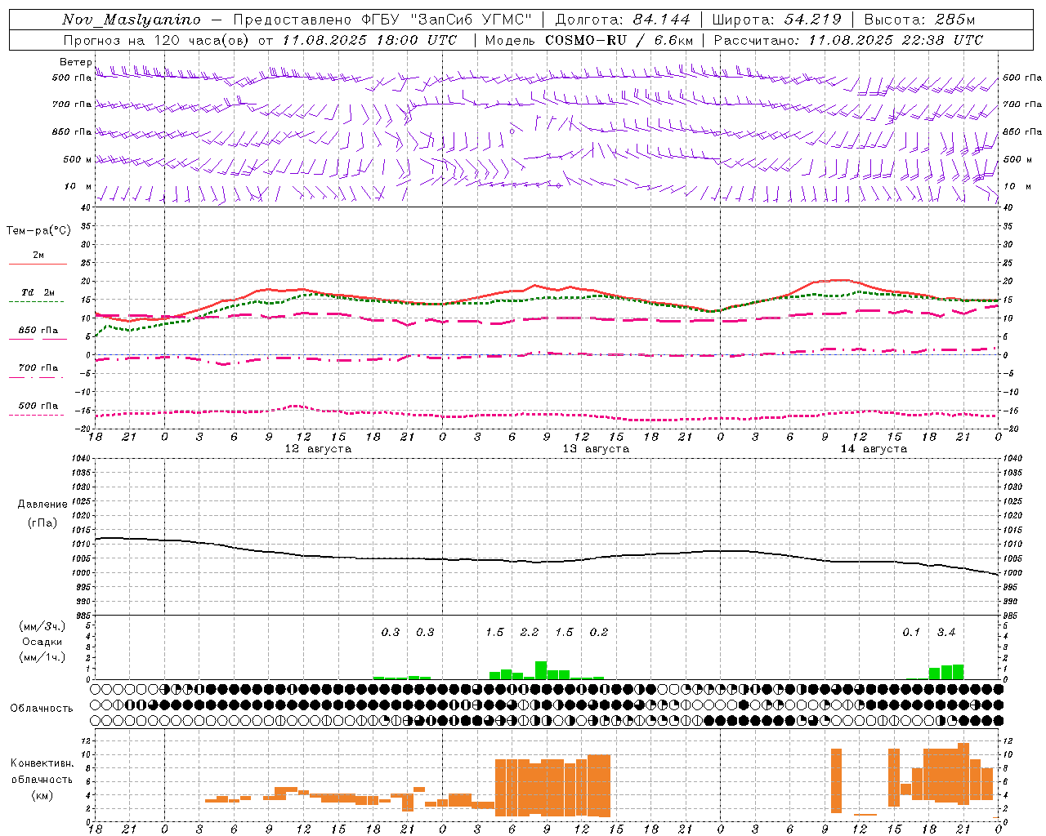
Task: Click the Nov_Maslyanino station title
Action: coord(132,20)
